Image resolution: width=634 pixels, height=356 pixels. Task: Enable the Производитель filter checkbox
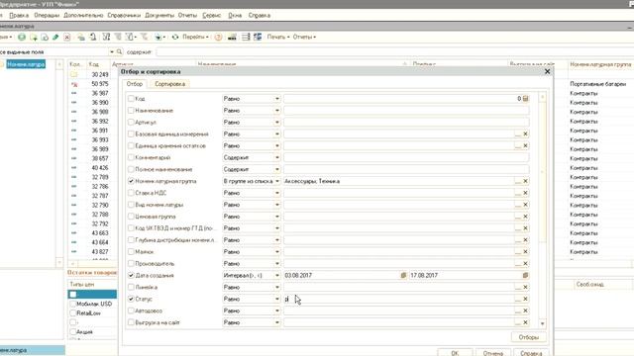pyautogui.click(x=131, y=264)
